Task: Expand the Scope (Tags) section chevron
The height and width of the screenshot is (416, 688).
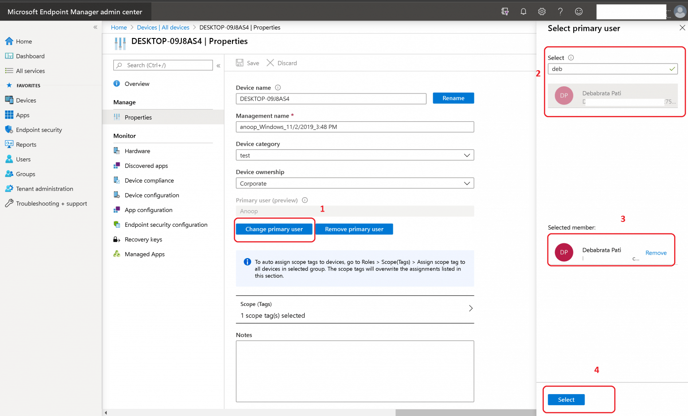Action: point(470,308)
